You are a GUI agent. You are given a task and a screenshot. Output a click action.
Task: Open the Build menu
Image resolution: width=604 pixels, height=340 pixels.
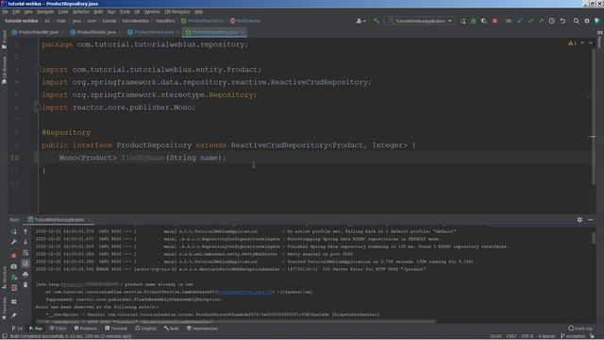click(x=98, y=12)
